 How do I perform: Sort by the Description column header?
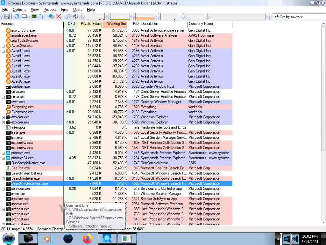(164, 24)
